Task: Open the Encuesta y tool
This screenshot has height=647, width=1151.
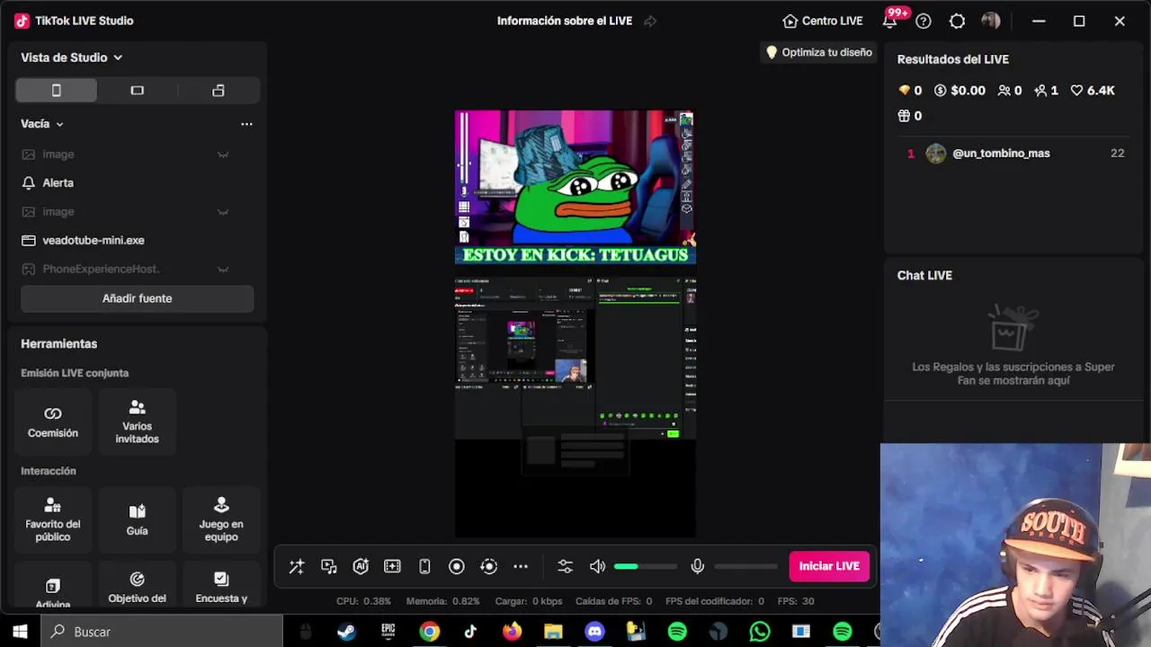Action: 221,586
